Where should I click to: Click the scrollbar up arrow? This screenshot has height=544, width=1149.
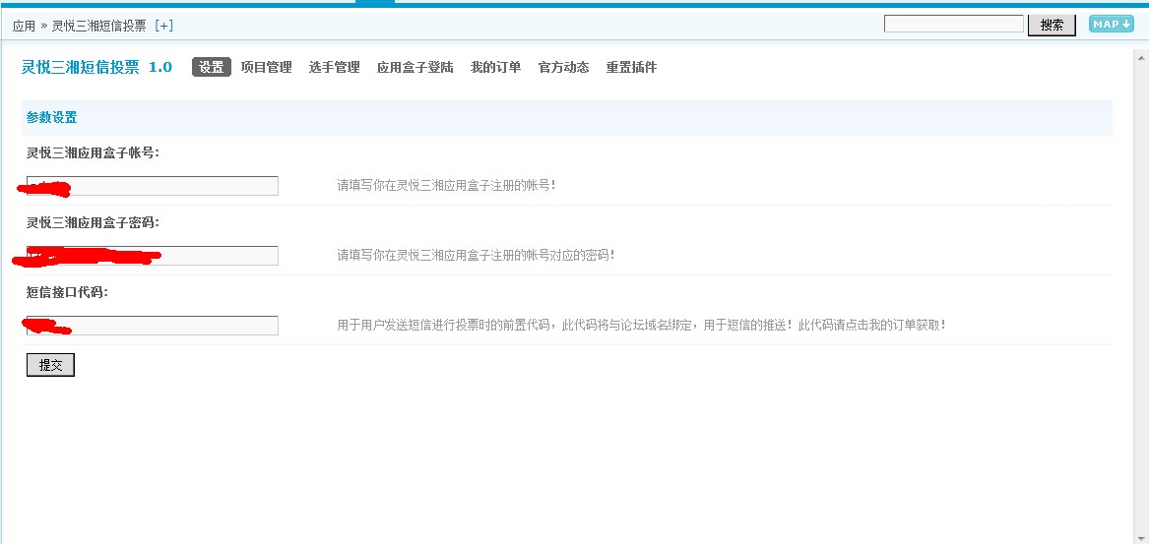tap(1141, 56)
